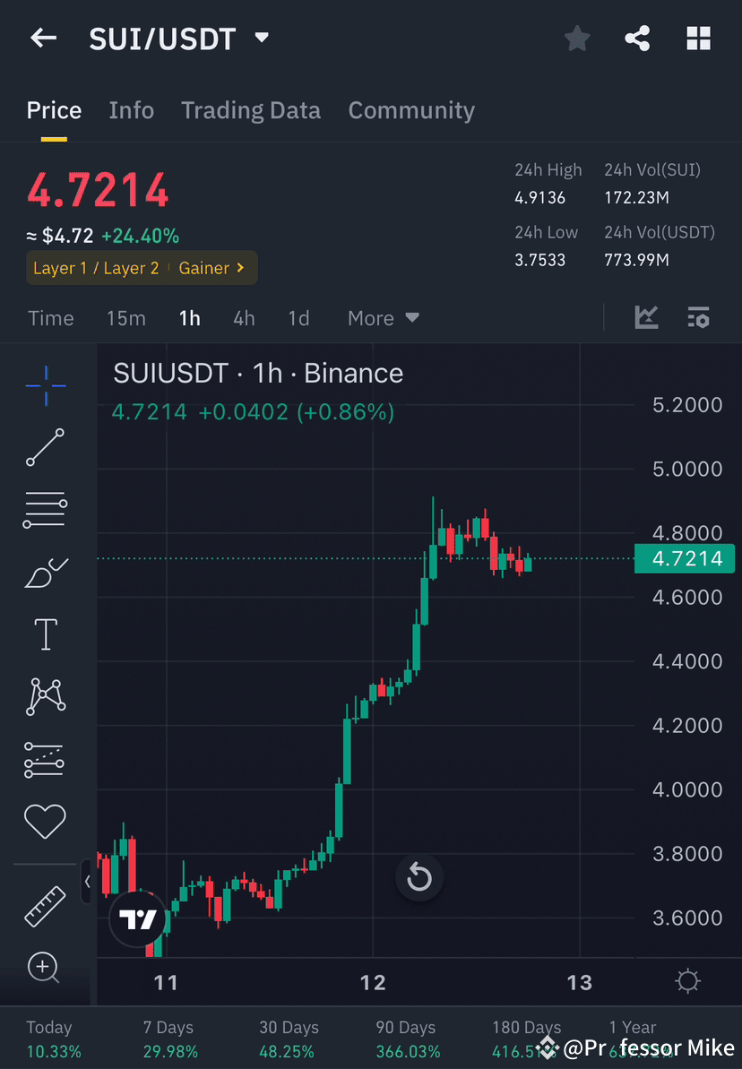Toggle the indicators panel icon
This screenshot has width=742, height=1069.
point(698,317)
